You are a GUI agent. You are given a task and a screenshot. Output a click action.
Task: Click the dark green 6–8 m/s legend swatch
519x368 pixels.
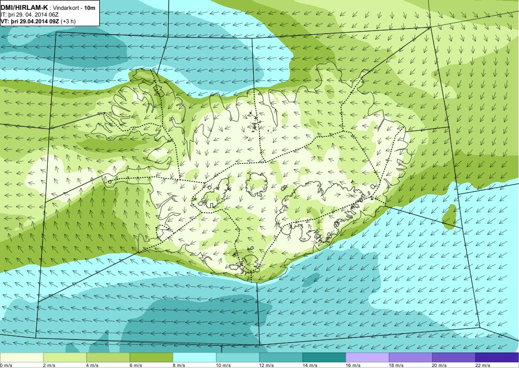tap(151, 358)
